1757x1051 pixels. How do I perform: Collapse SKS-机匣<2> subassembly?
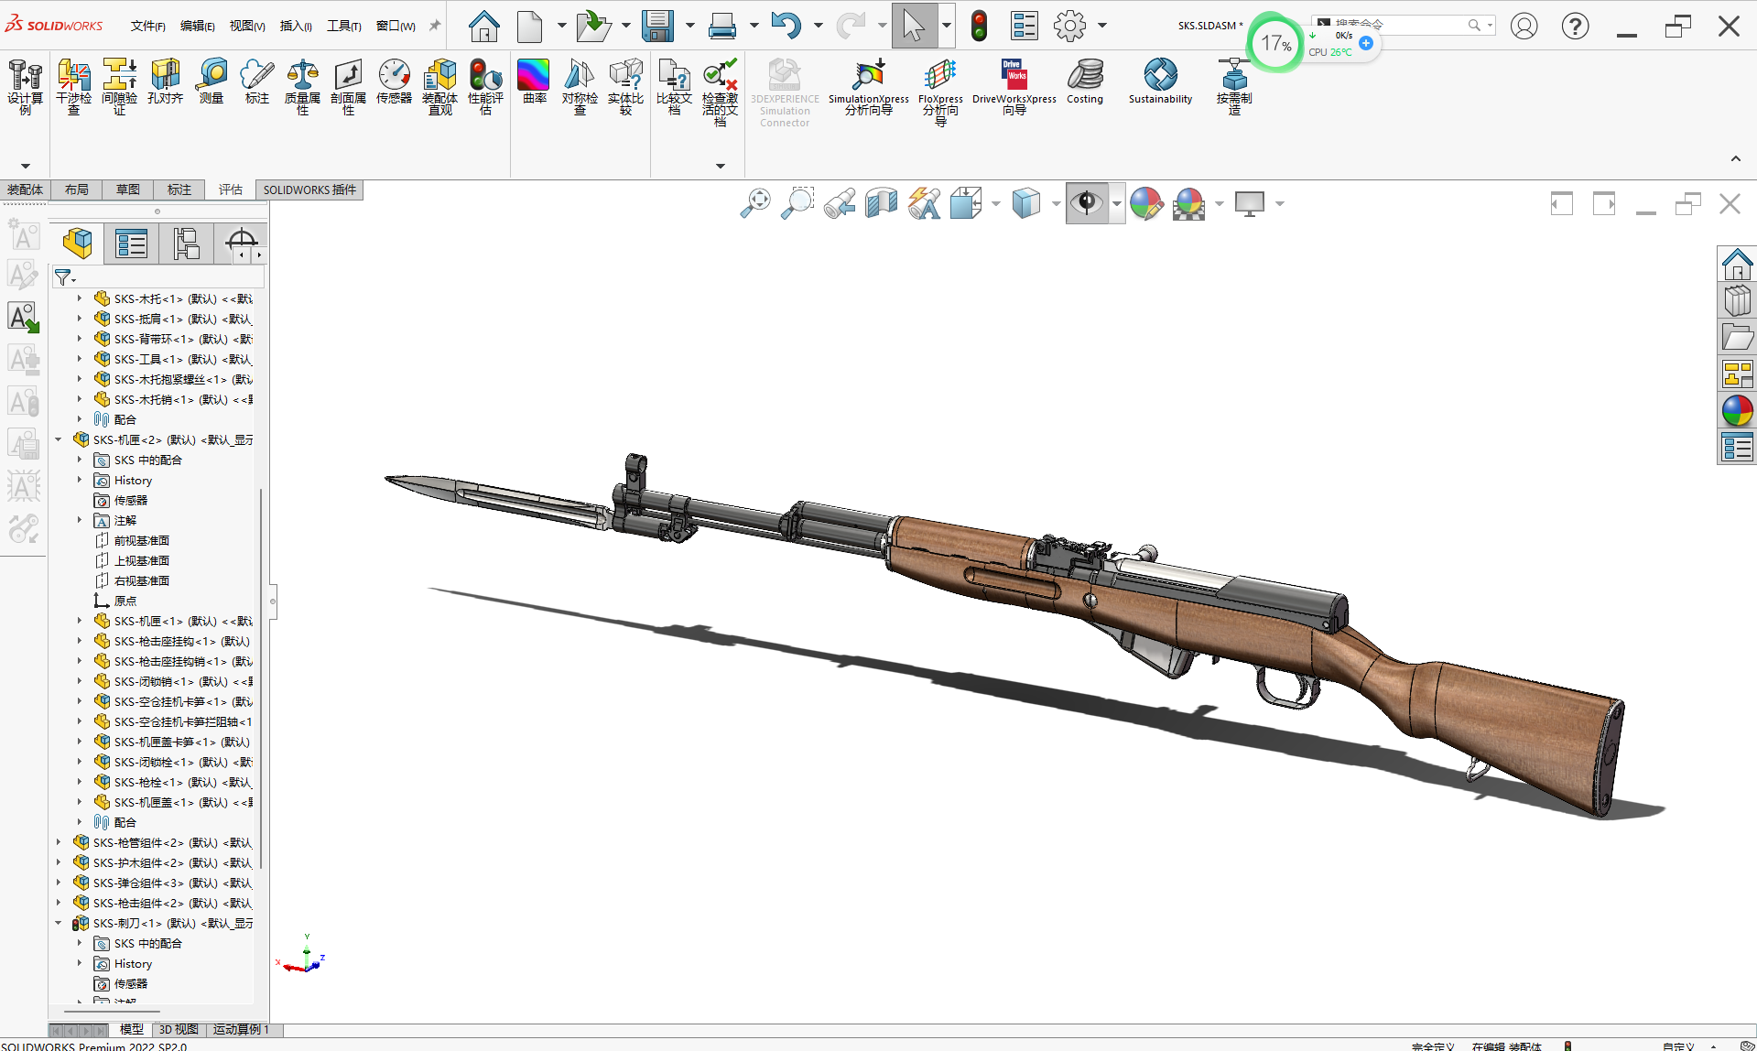[x=59, y=439]
